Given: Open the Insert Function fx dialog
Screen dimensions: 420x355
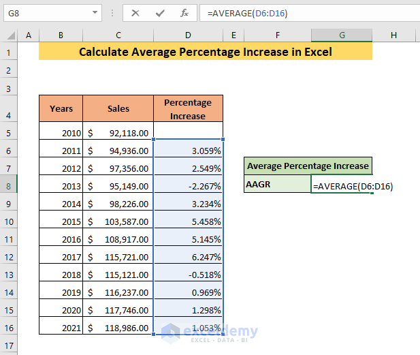Looking at the screenshot, I should pyautogui.click(x=184, y=13).
